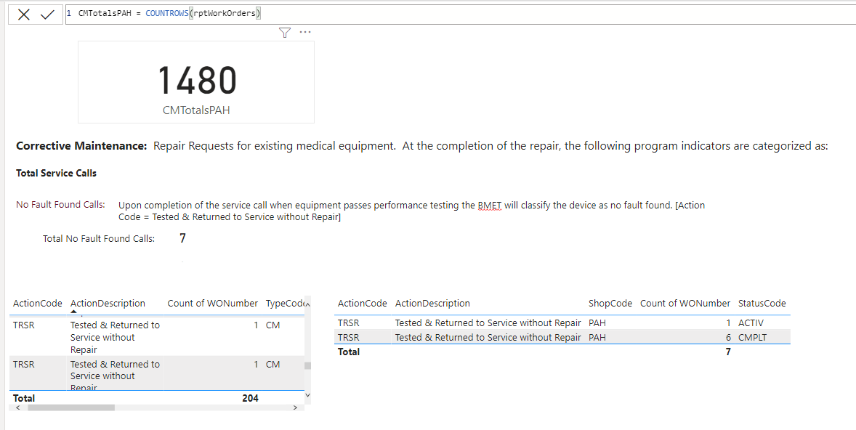Sort left table by ActionDescription header
The width and height of the screenshot is (856, 430).
tap(108, 304)
